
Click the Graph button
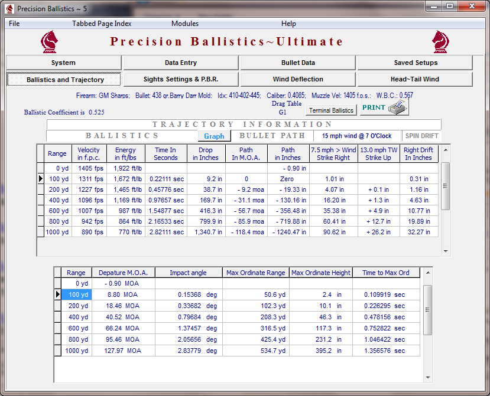point(215,136)
